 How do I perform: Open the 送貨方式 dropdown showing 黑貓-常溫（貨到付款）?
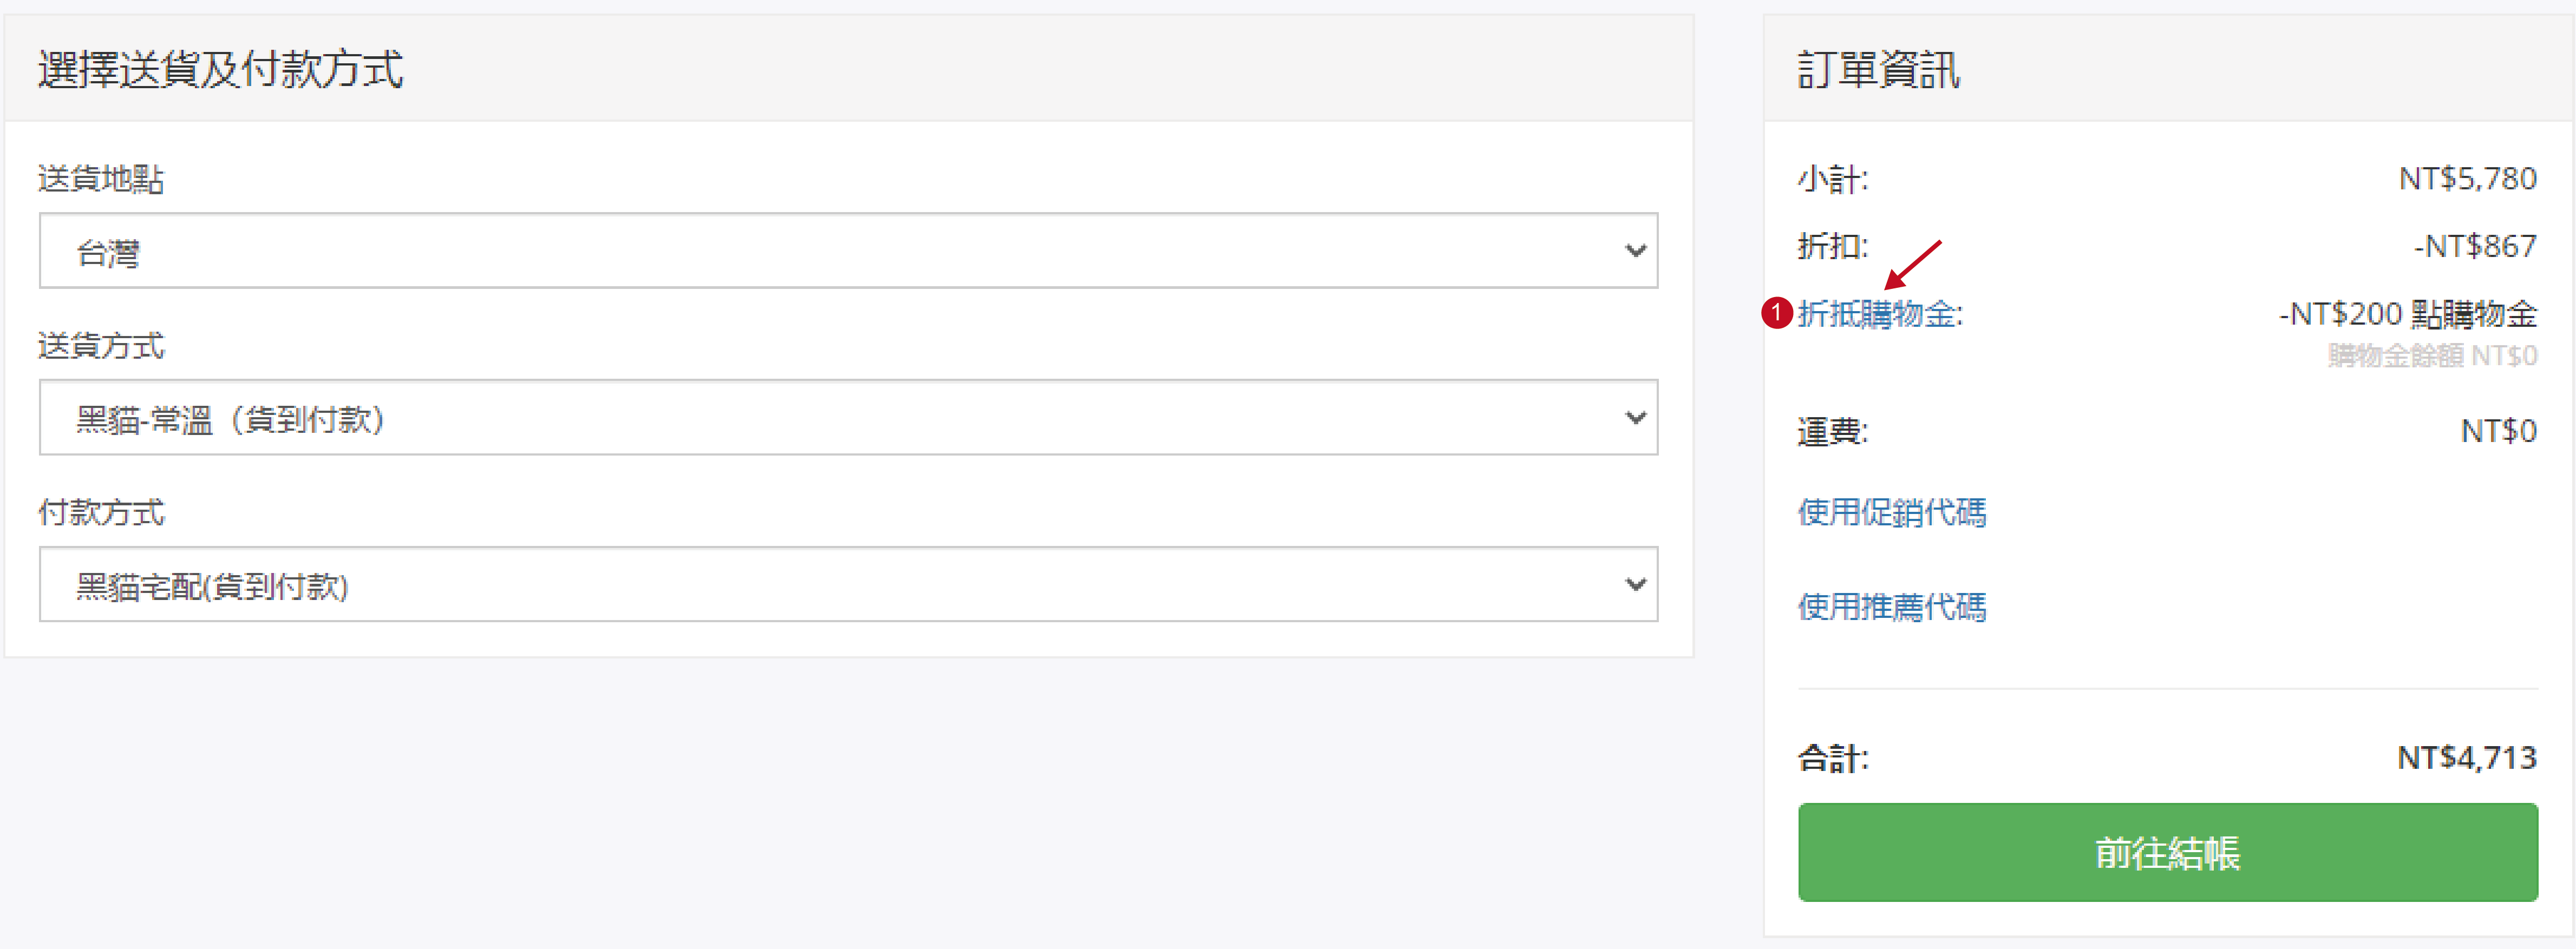coord(848,417)
